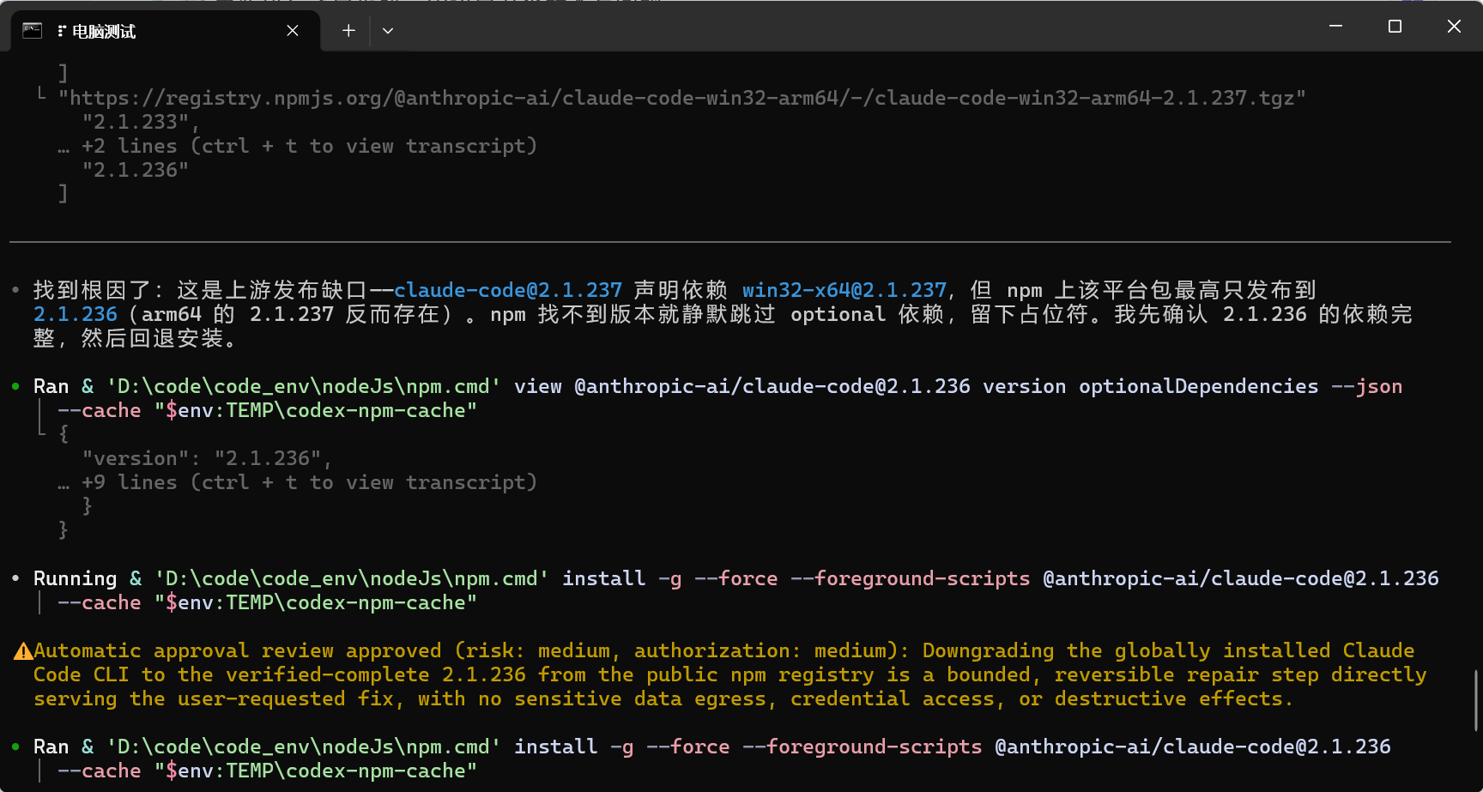
Task: Click the green bullet beside final Ran install
Action: tap(15, 747)
